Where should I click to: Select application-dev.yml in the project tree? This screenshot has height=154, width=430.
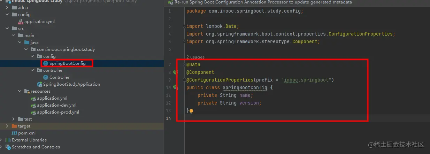pos(56,105)
